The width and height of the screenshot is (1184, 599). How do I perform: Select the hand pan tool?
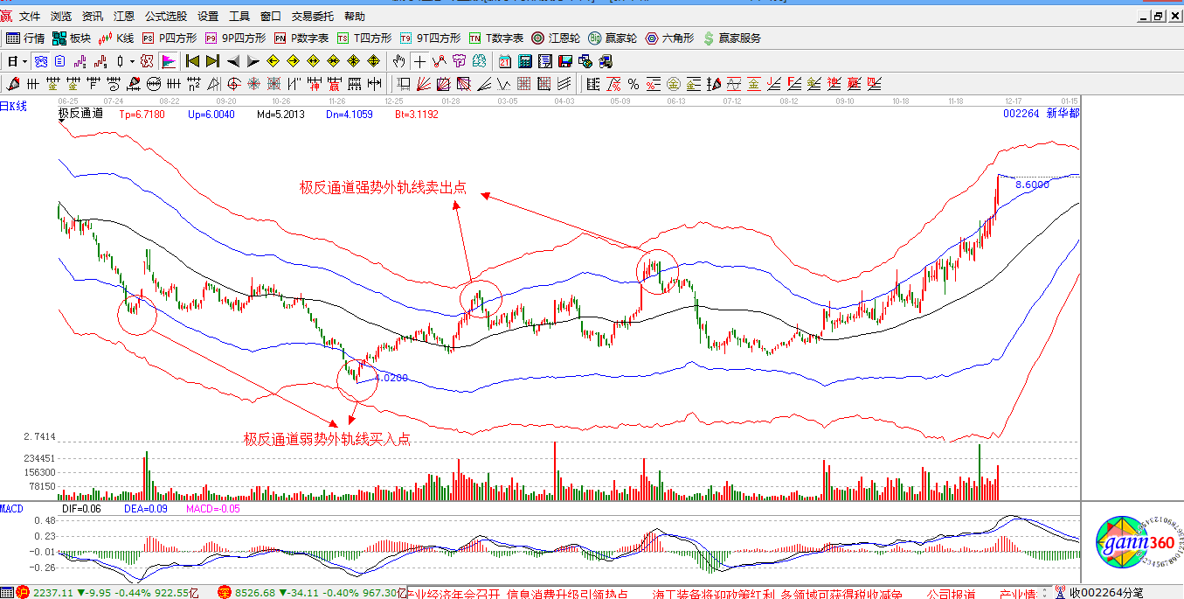(x=399, y=61)
